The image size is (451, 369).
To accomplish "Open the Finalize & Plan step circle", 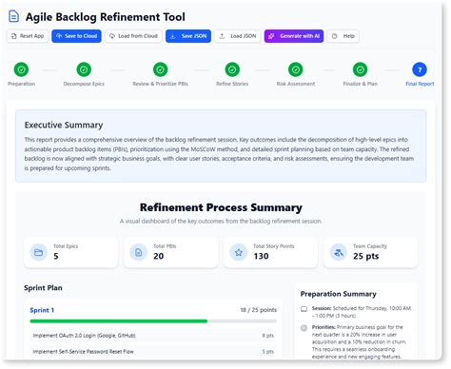I will click(x=361, y=69).
